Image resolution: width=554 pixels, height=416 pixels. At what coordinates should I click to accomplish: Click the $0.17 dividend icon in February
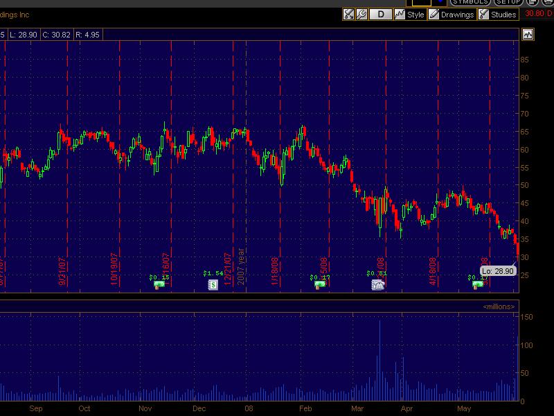[x=319, y=284]
